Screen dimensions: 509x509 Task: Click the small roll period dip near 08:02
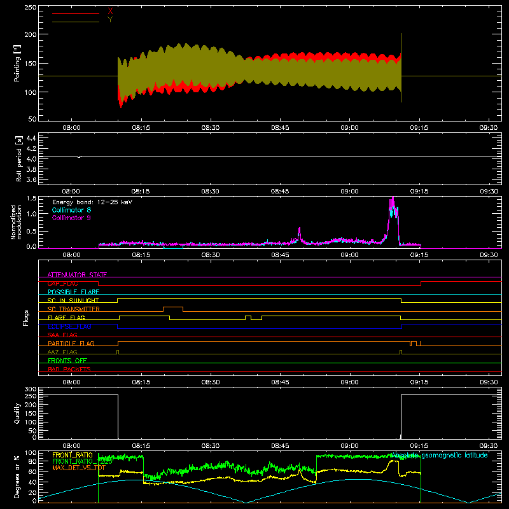80,157
